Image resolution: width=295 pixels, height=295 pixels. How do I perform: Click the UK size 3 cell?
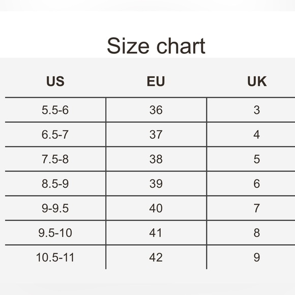[251, 110]
